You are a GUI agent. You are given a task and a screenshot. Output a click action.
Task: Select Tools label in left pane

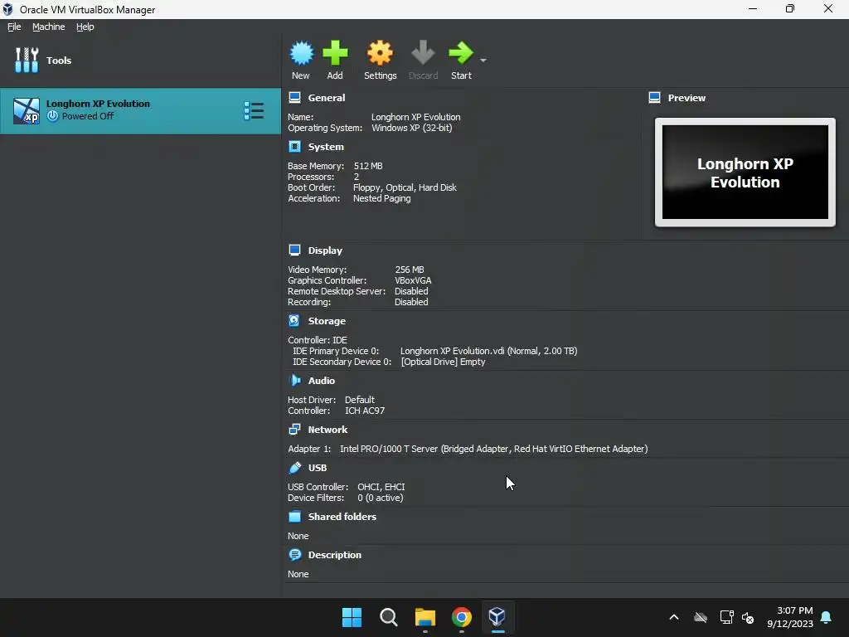pyautogui.click(x=59, y=61)
